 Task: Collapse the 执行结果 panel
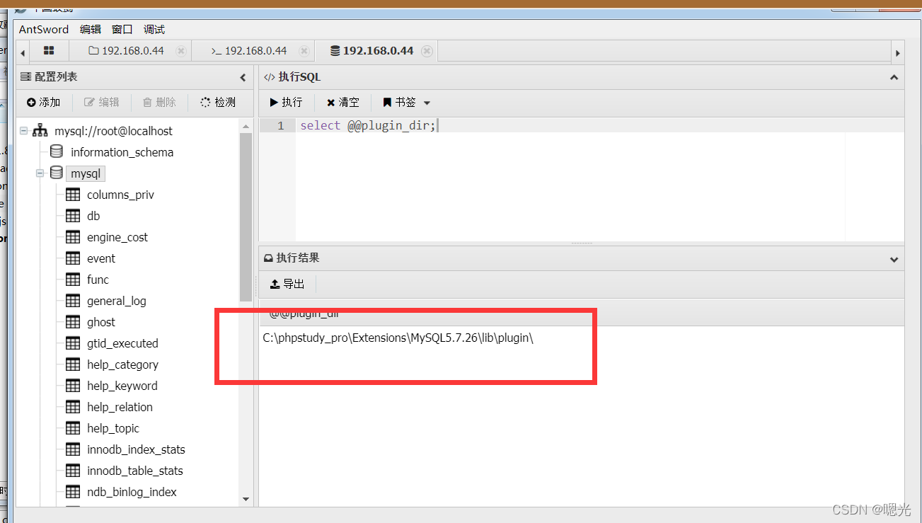tap(894, 259)
